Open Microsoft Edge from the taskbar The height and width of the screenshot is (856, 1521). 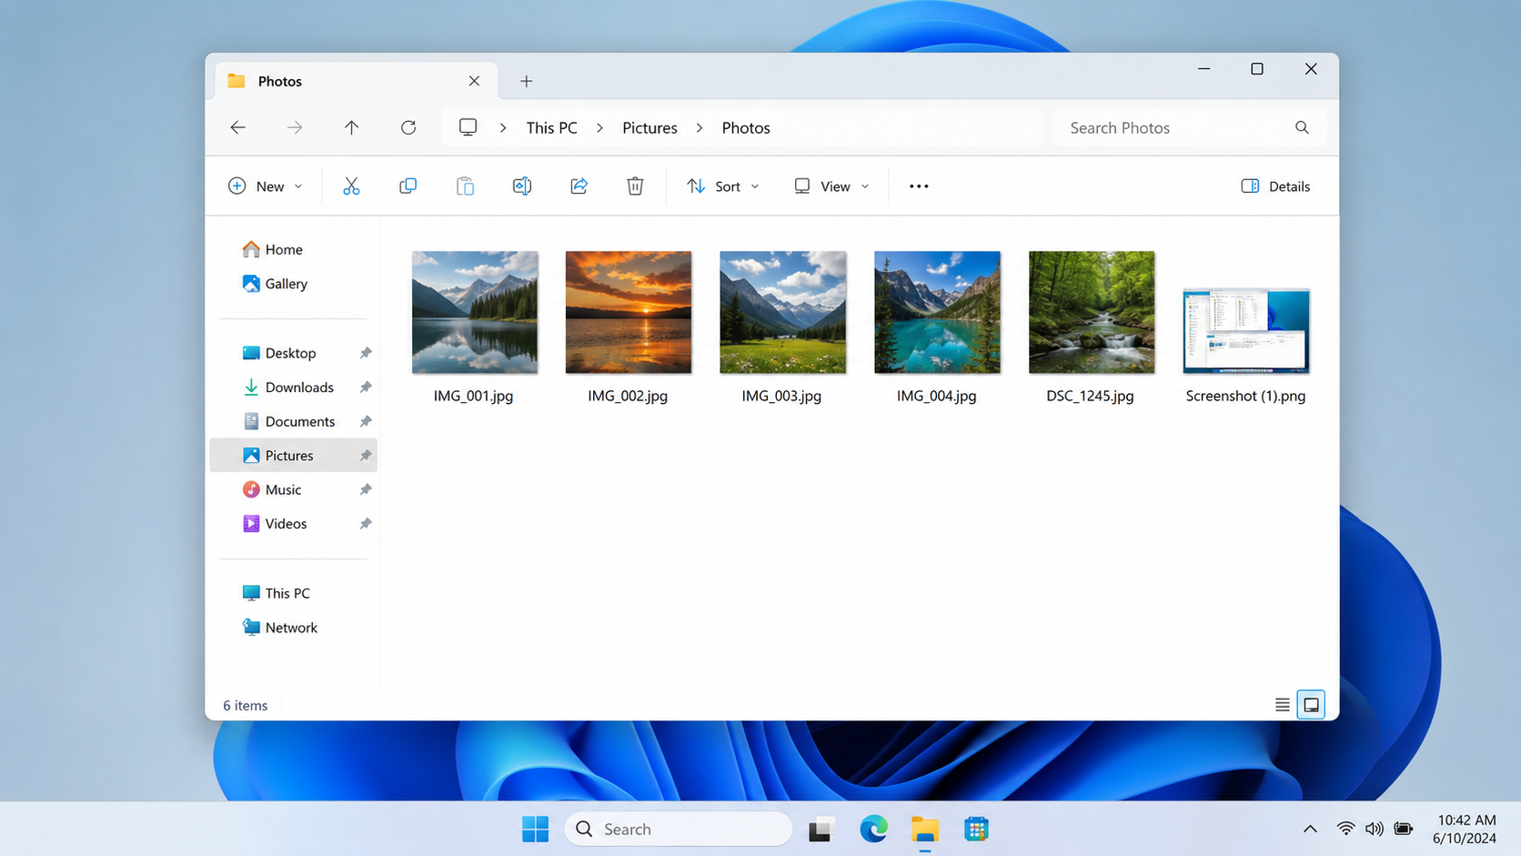click(873, 829)
